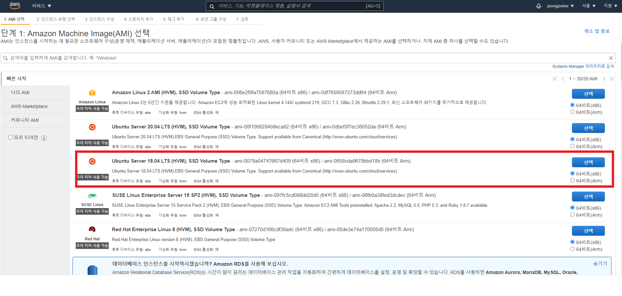Go to step 3 instance configuration tab
The width and height of the screenshot is (622, 296).
tap(99, 19)
